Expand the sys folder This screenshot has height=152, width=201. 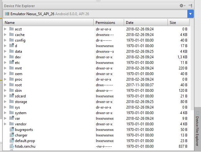point(5,107)
